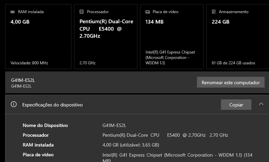Click the Nome do Dispositivo value G41M-ES2L
The height and width of the screenshot is (162, 269).
[x=114, y=126]
